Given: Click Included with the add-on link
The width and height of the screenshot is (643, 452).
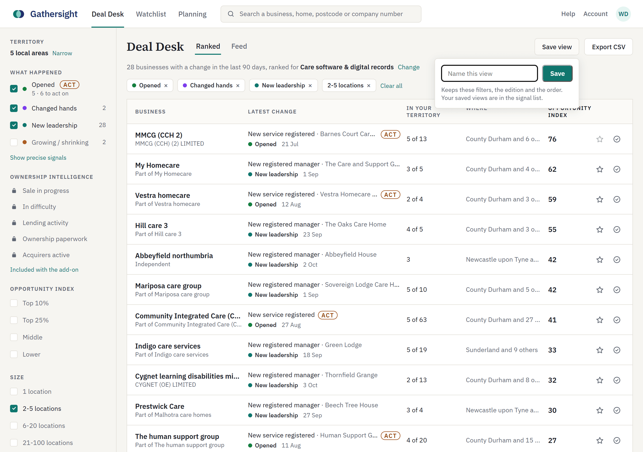Looking at the screenshot, I should coord(44,270).
